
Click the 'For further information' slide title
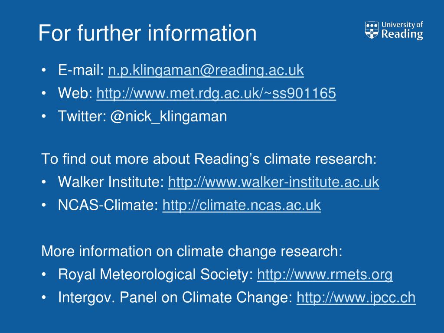pos(147,33)
